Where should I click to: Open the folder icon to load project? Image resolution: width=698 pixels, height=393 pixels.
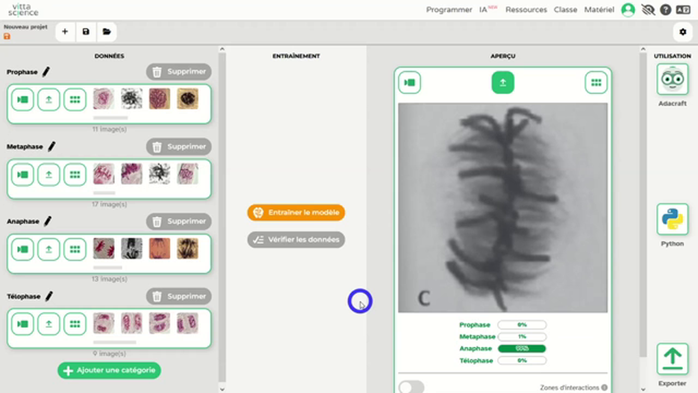click(x=107, y=32)
